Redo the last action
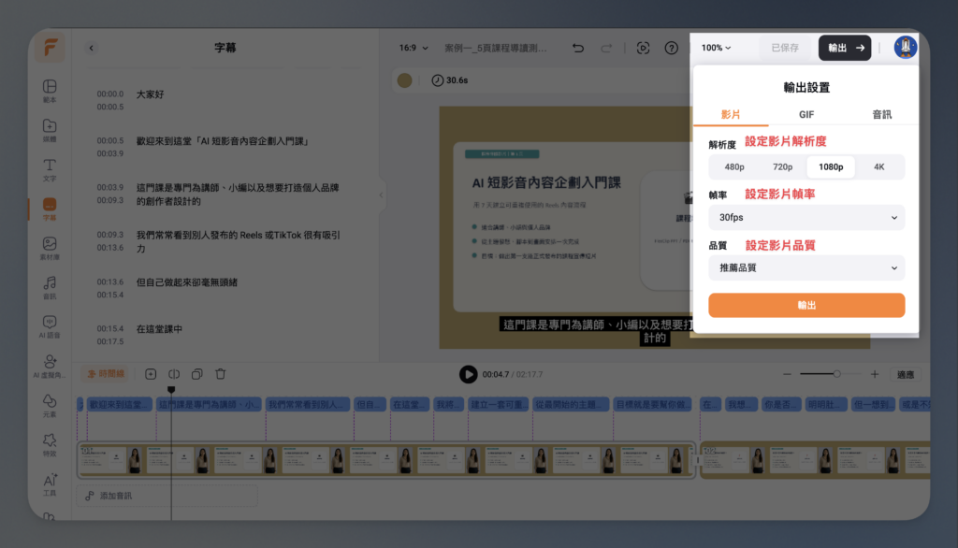Viewport: 958px width, 548px height. (606, 48)
